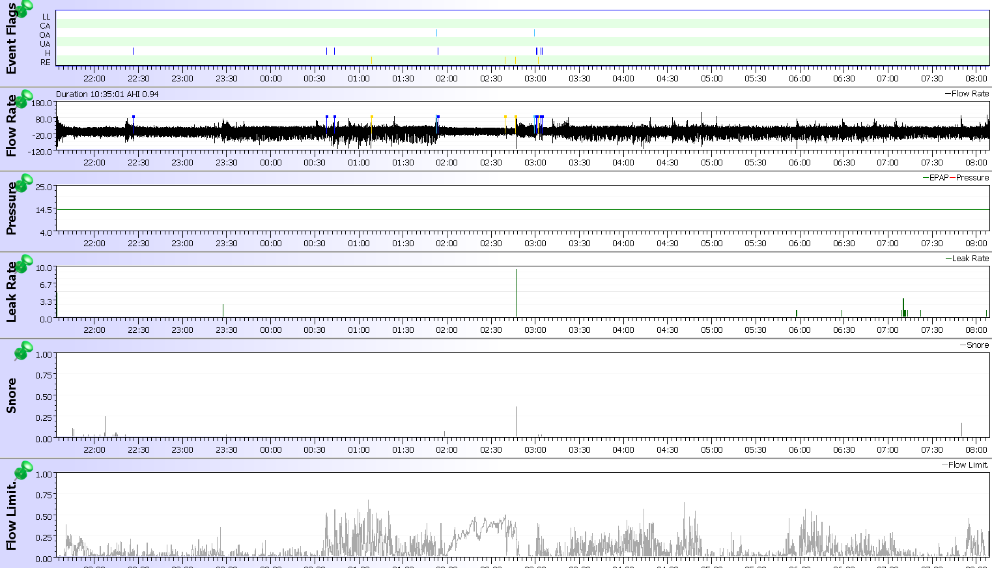Select the Event Flags graph title
This screenshot has width=992, height=568.
point(11,39)
